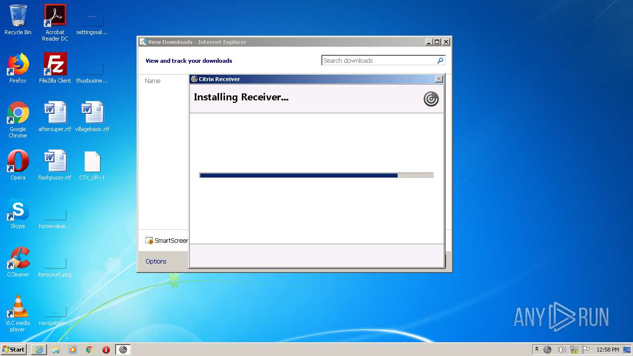Open the Start menu
The image size is (633, 356).
(14, 350)
